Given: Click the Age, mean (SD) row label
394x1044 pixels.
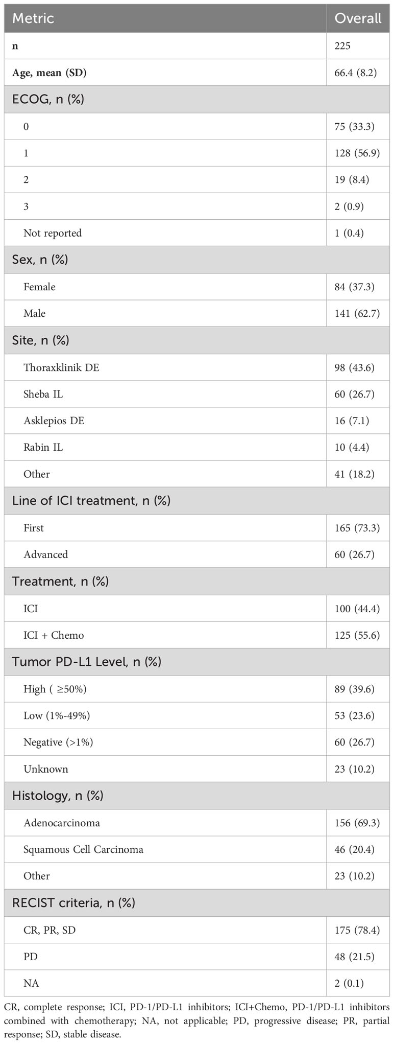Looking at the screenshot, I should coord(50,73).
